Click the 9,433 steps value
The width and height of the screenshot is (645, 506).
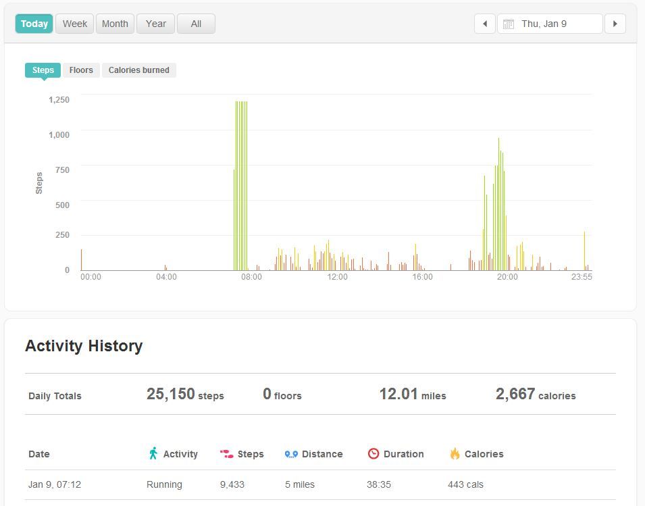232,484
